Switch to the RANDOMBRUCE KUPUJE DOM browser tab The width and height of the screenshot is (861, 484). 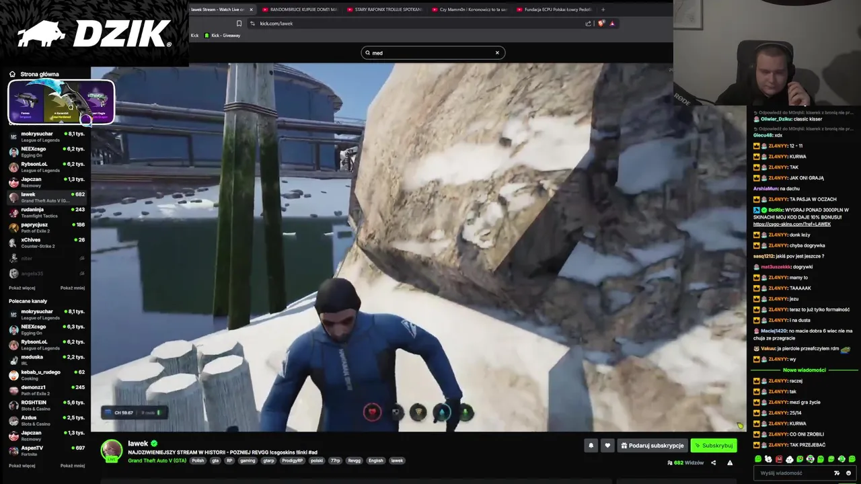[299, 9]
